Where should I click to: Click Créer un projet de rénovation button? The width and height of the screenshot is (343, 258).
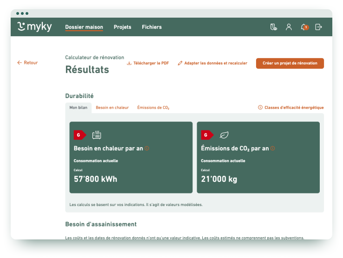pos(290,64)
